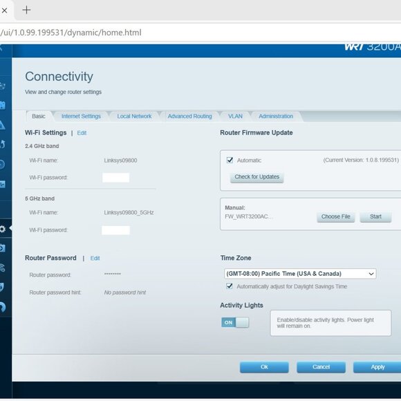Click the '5 GHz band' heading

point(39,198)
